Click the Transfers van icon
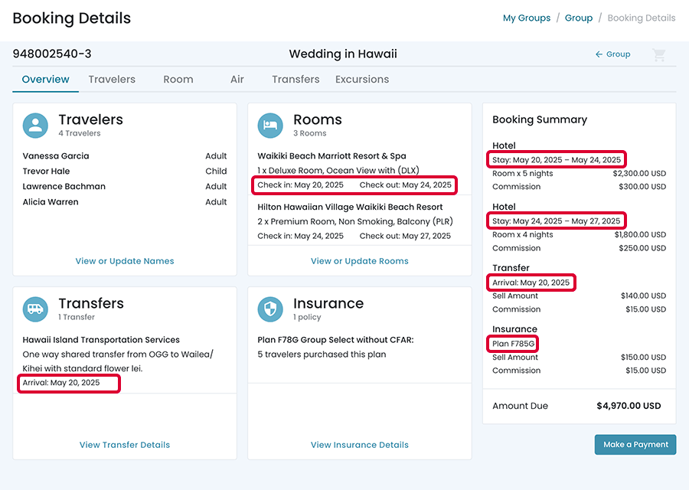 click(x=35, y=309)
